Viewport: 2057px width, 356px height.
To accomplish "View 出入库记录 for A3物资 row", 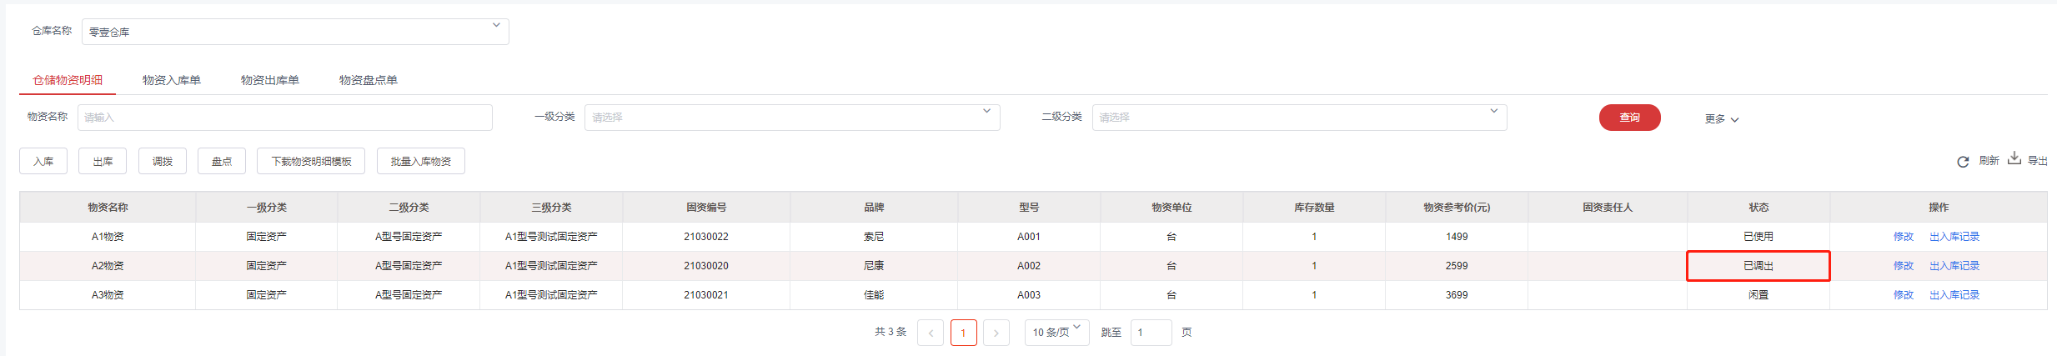I will coord(1954,295).
